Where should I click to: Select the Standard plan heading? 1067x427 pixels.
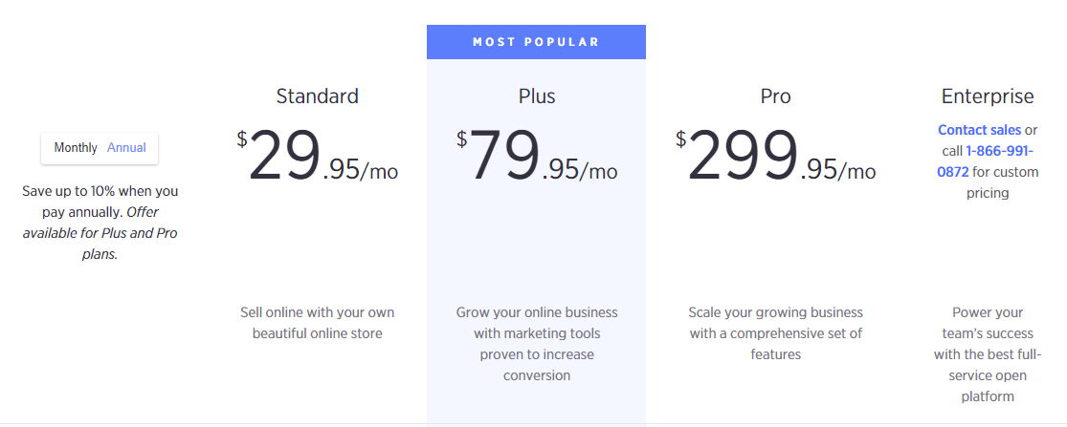tap(317, 96)
